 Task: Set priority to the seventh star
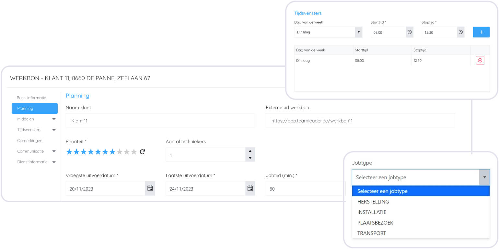coord(112,152)
